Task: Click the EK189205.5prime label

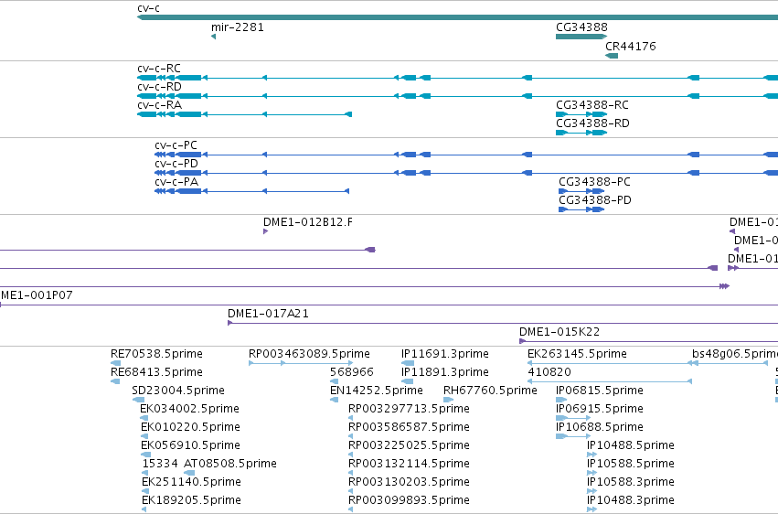Action: pos(191,501)
